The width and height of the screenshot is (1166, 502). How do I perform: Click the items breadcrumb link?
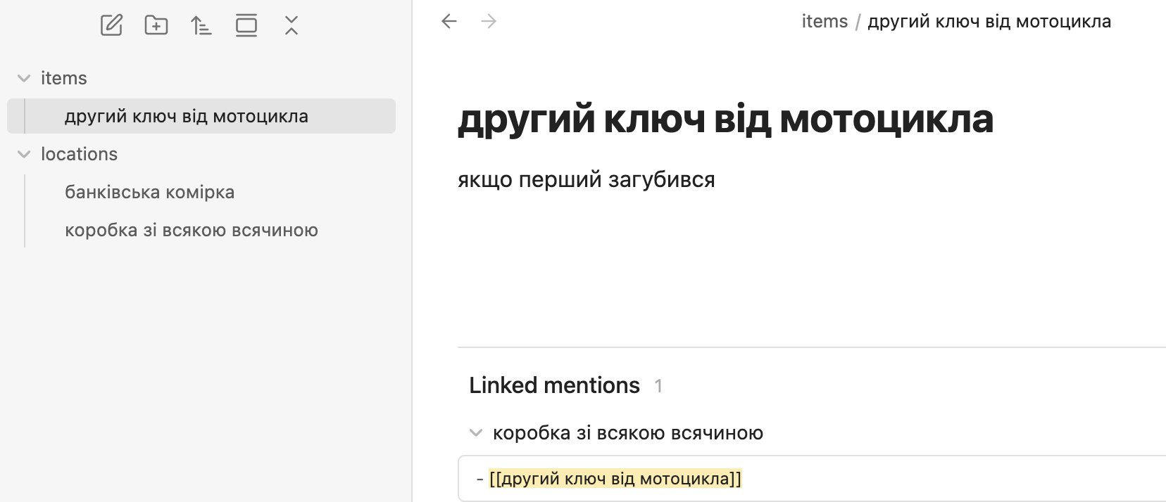click(825, 22)
